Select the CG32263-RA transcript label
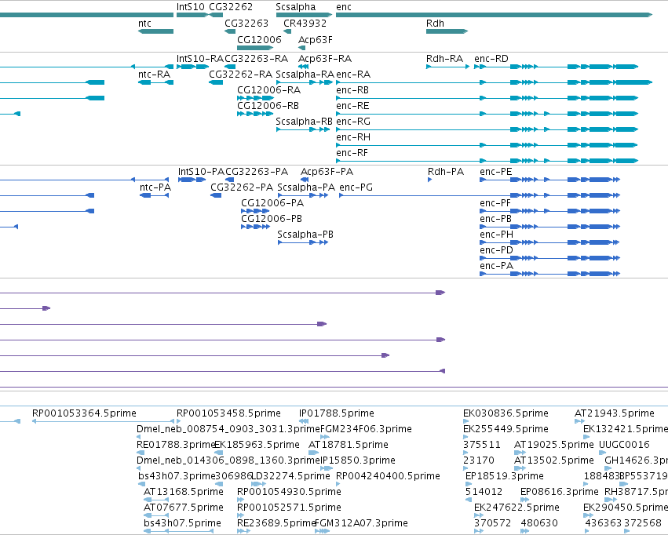668x535 pixels. click(257, 59)
